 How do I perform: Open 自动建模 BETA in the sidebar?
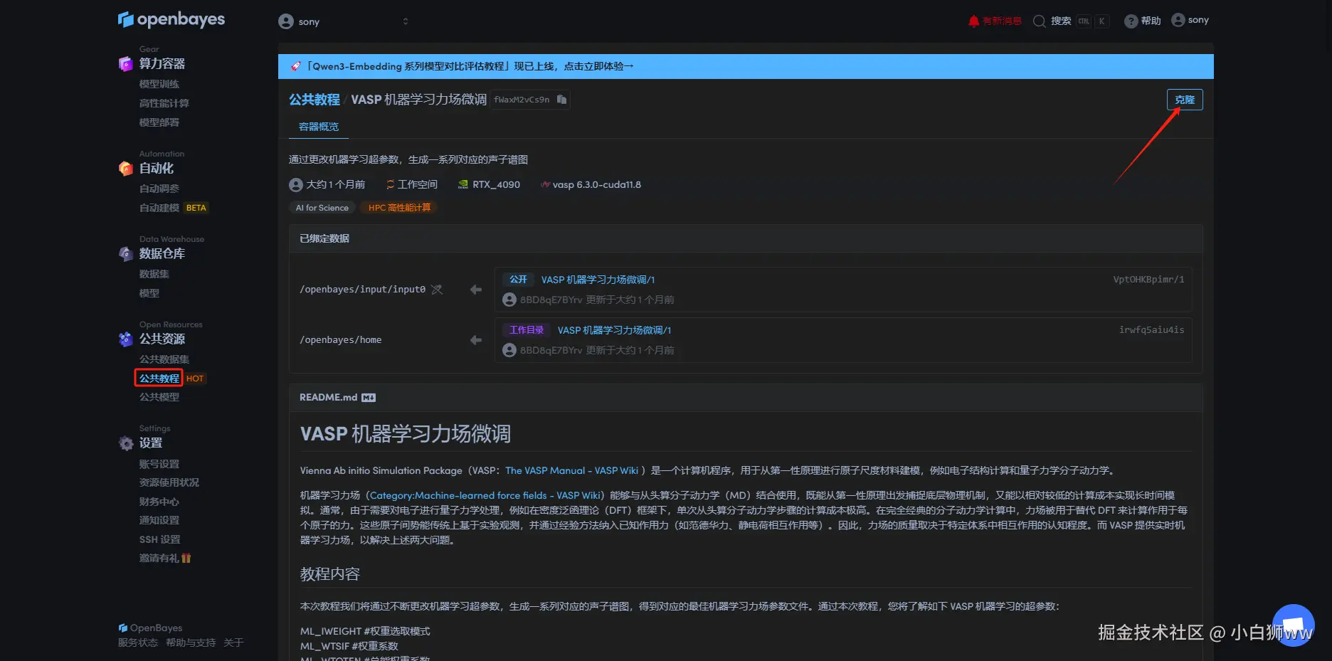(174, 208)
